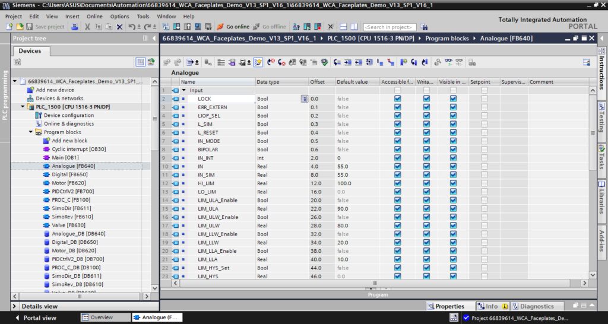Open the Online menu
The height and width of the screenshot is (324, 608).
[94, 16]
